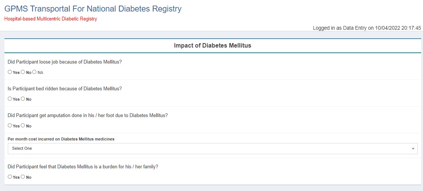Click the Impact of Diabetes Mellitus section header
This screenshot has height=191, width=423.
(x=213, y=45)
